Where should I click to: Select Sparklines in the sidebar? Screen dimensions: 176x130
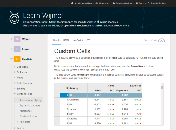pyautogui.click(x=26, y=111)
